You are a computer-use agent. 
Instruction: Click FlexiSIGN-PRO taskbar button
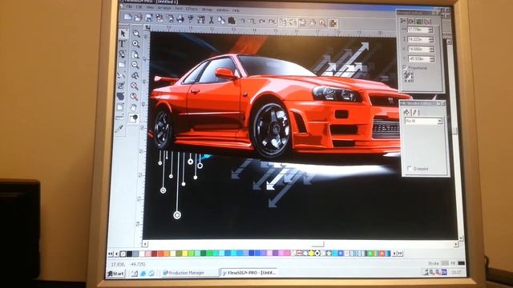(249, 272)
